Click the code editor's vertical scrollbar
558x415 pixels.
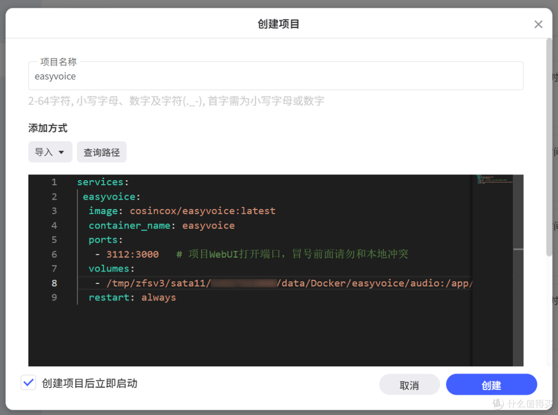(518, 270)
